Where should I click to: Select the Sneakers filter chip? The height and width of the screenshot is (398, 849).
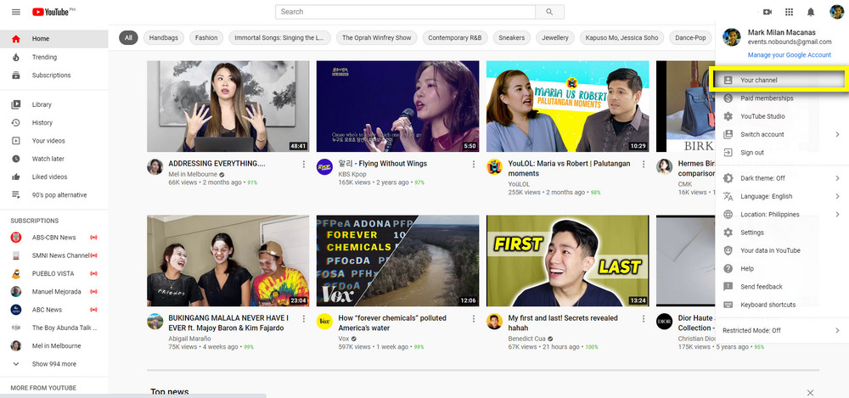click(x=512, y=38)
